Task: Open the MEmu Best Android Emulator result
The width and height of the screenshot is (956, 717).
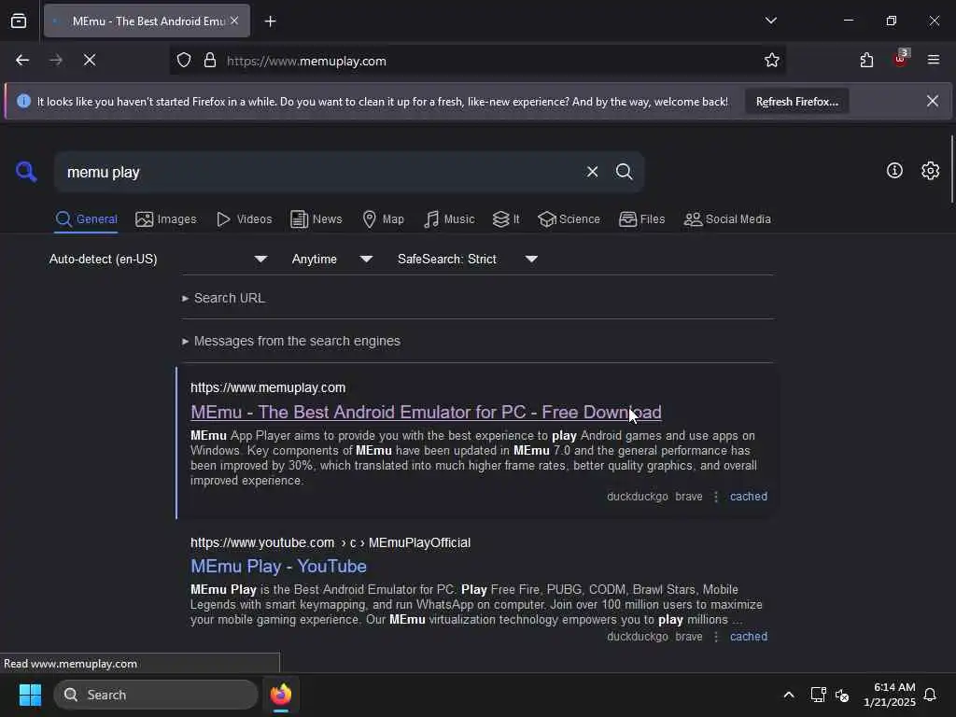Action: (x=426, y=412)
